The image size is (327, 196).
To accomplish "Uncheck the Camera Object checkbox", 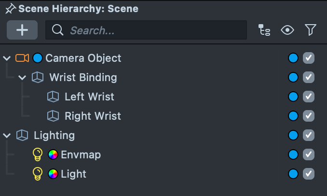I will pyautogui.click(x=309, y=58).
